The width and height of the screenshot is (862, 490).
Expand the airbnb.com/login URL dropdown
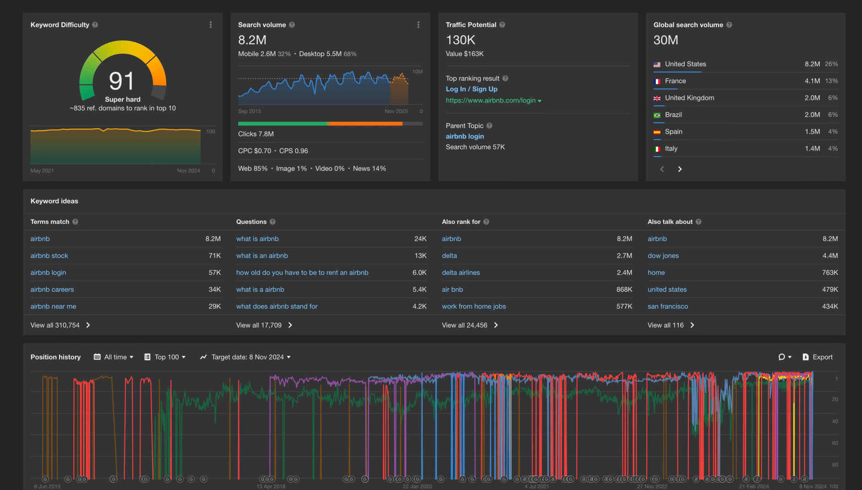click(x=540, y=101)
